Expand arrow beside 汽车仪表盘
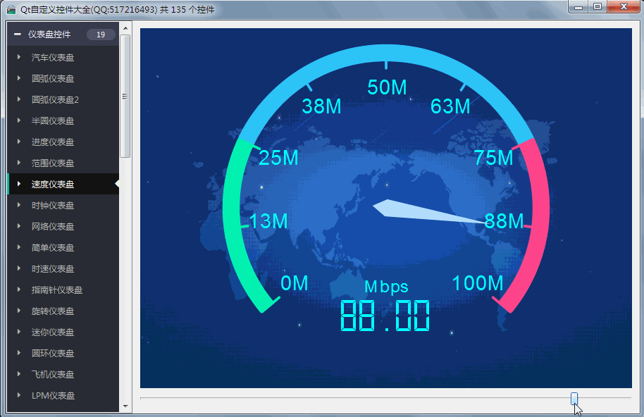644x417 pixels. (x=19, y=57)
